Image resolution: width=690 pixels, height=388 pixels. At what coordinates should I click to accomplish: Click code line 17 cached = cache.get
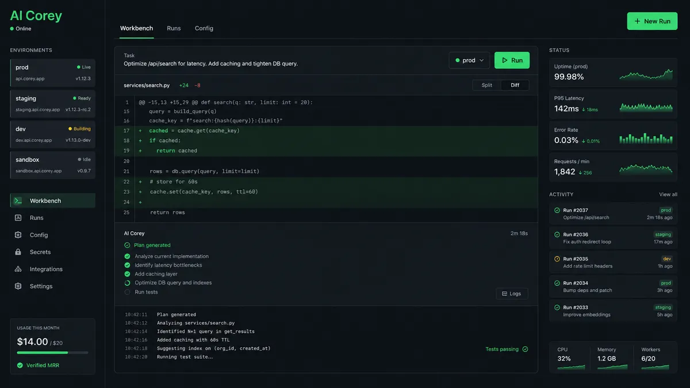tap(326, 130)
